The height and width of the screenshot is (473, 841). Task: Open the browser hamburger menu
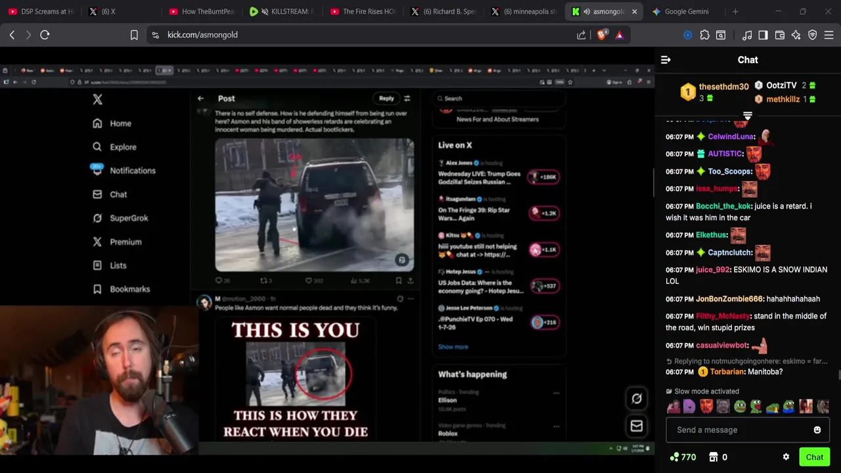tap(829, 35)
